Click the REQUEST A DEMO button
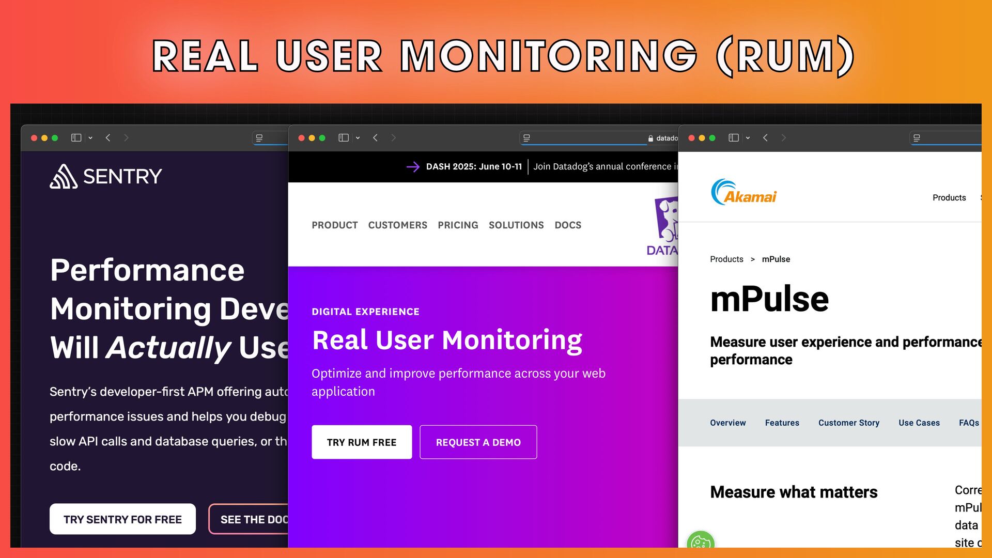This screenshot has width=992, height=558. (x=478, y=442)
